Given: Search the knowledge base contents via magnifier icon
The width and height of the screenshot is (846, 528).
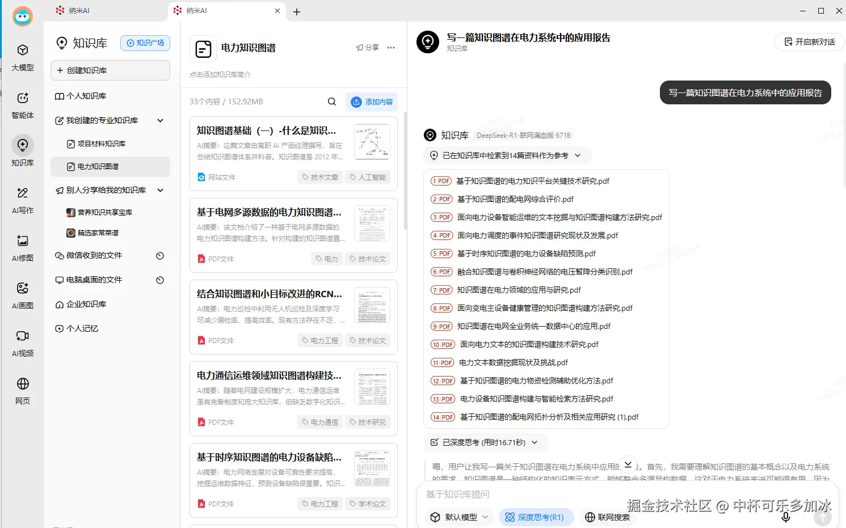Looking at the screenshot, I should 332,102.
